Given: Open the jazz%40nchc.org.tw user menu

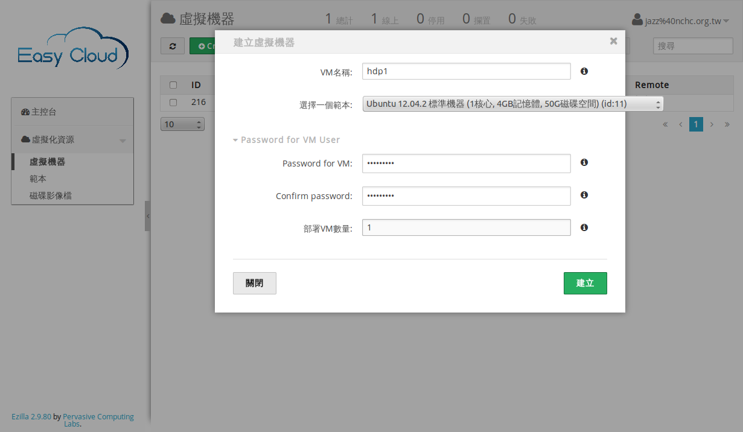Looking at the screenshot, I should point(680,21).
